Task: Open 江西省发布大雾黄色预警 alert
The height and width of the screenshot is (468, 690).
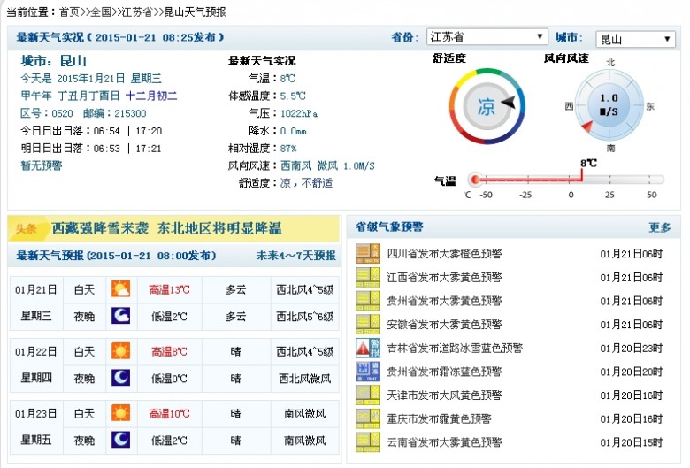Action: (444, 278)
